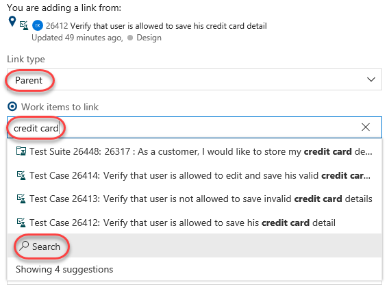Open the 26412 Verify that user link title
389x291 pixels.
click(156, 26)
